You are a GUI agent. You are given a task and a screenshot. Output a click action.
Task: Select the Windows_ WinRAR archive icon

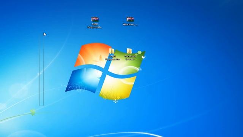pyautogui.click(x=130, y=19)
